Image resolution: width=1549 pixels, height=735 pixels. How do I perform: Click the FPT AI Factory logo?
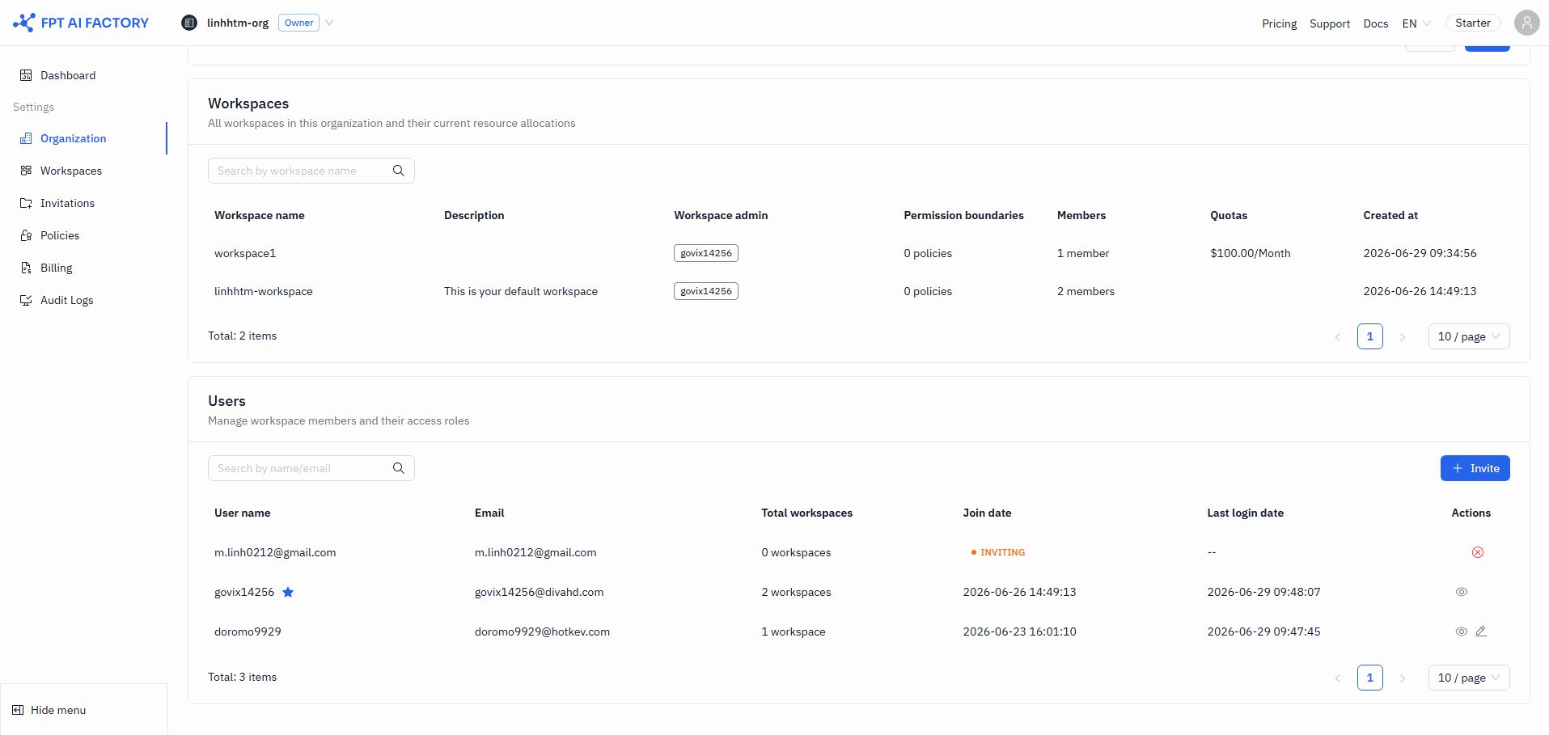tap(81, 23)
